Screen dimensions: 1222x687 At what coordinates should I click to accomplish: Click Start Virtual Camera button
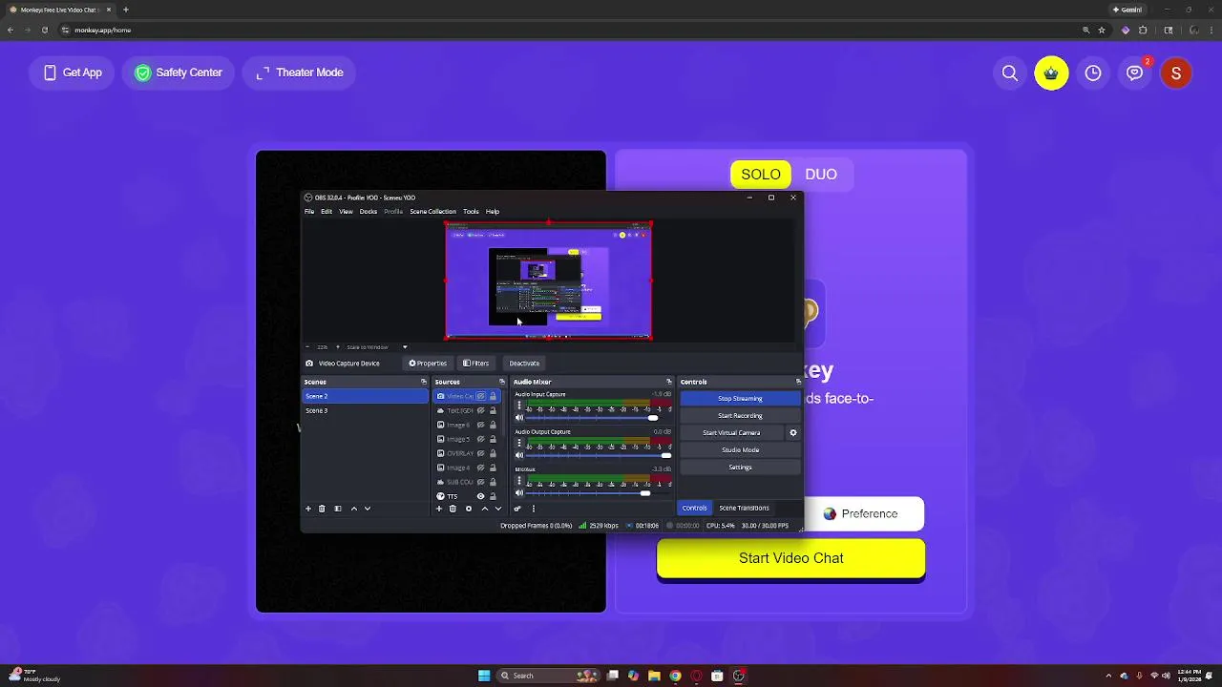[731, 432]
